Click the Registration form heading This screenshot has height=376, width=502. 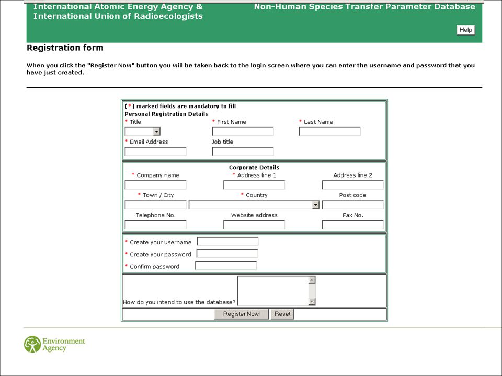(65, 48)
